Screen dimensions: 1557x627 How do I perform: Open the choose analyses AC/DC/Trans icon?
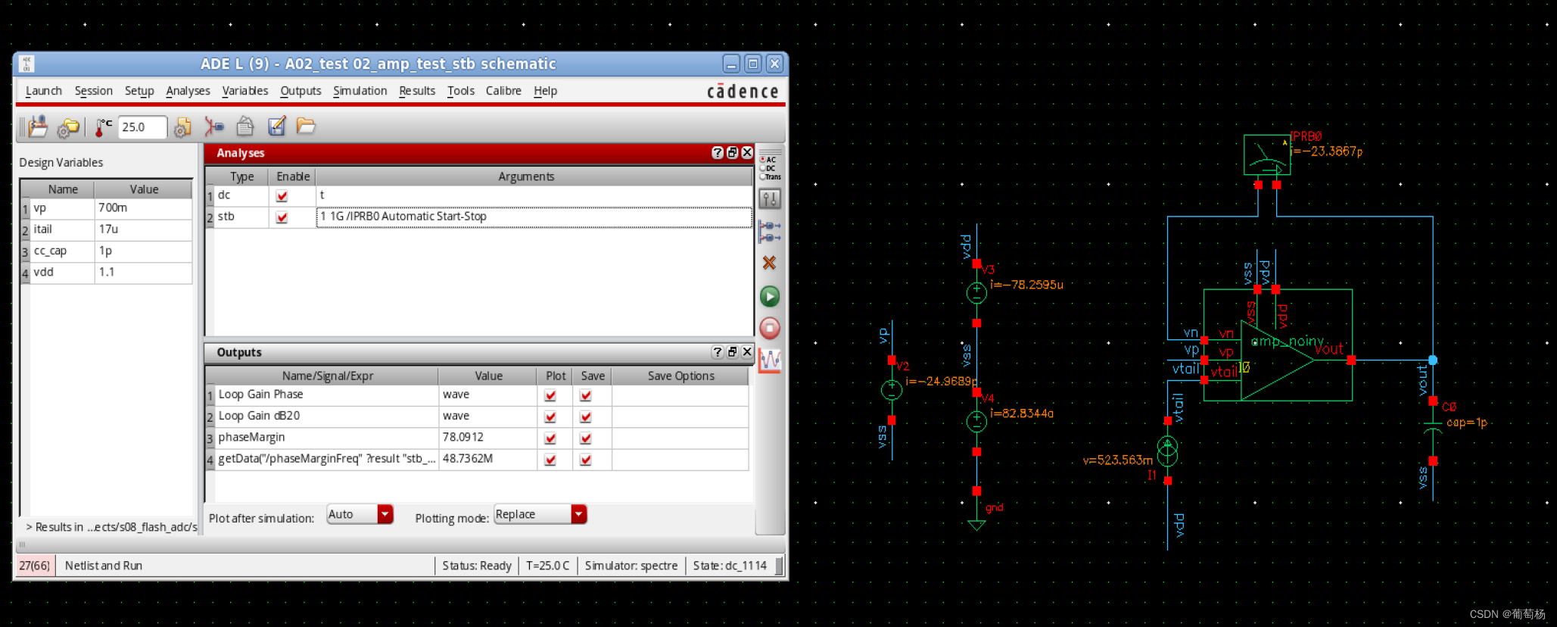(770, 168)
